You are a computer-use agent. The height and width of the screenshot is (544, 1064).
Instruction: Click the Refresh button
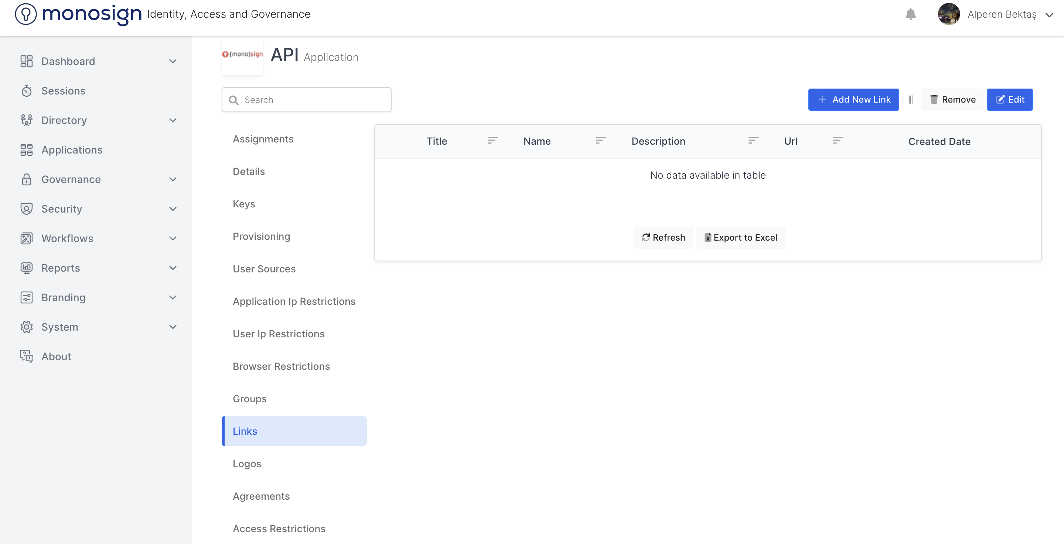(664, 238)
